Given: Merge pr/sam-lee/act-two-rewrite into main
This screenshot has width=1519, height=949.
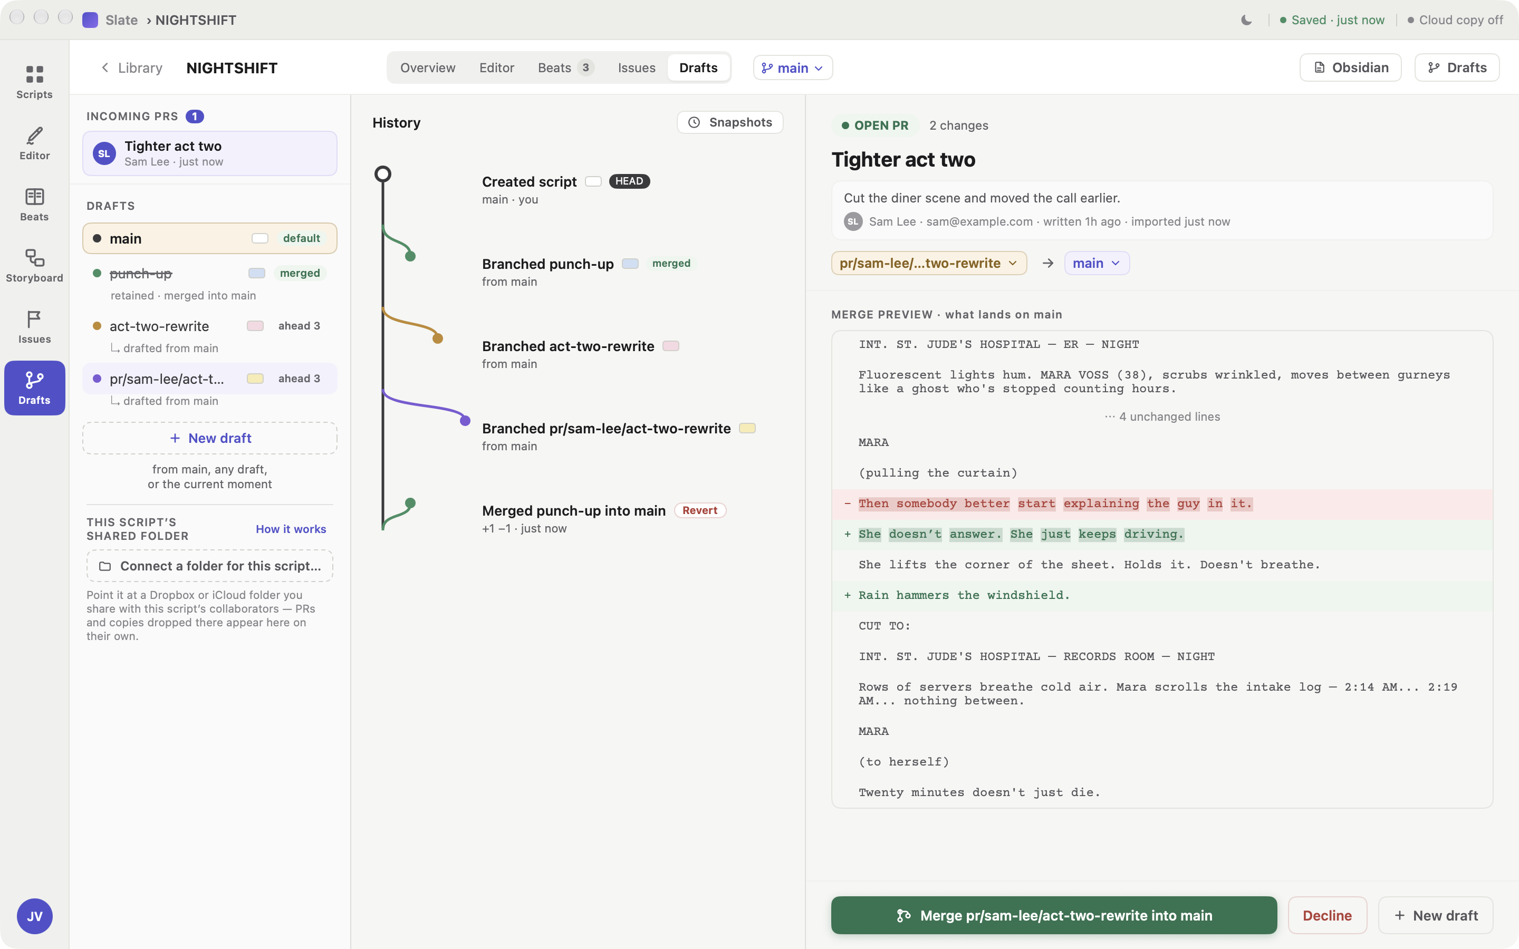Looking at the screenshot, I should (x=1054, y=916).
